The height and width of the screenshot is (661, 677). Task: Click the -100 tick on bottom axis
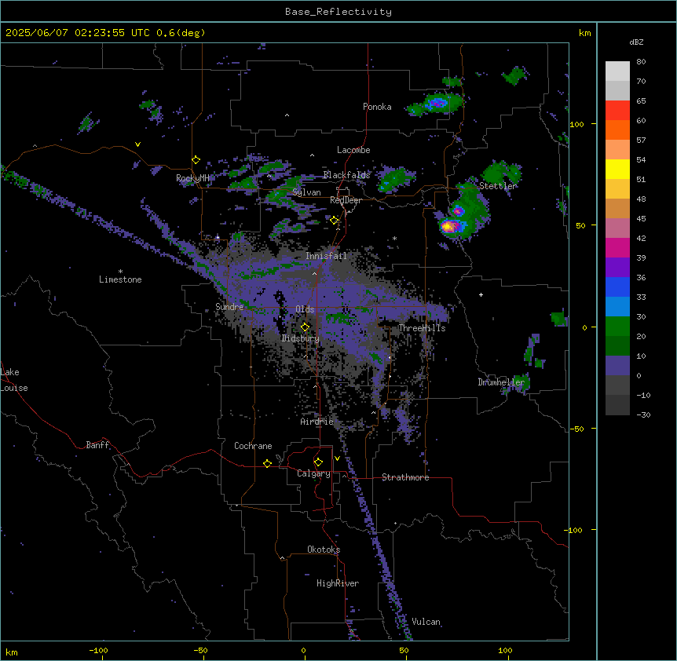click(98, 650)
